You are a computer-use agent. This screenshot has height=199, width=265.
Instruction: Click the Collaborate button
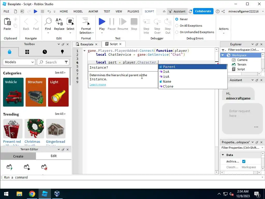coord(203,11)
